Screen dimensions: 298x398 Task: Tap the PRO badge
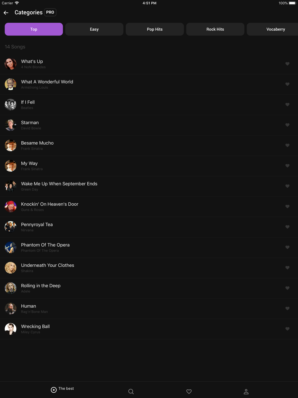click(x=50, y=12)
